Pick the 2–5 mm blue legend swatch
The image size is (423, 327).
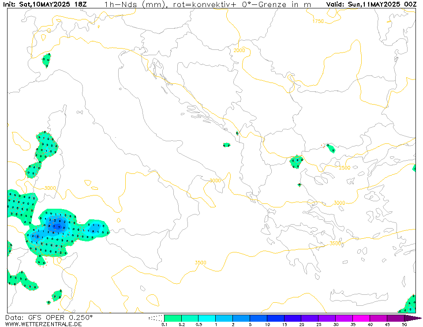tap(241, 318)
